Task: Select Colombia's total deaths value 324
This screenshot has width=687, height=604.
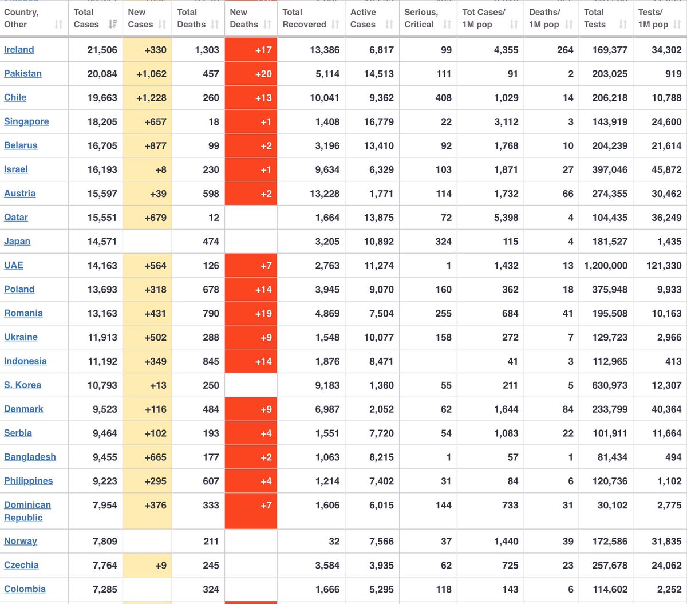Action: pyautogui.click(x=211, y=590)
